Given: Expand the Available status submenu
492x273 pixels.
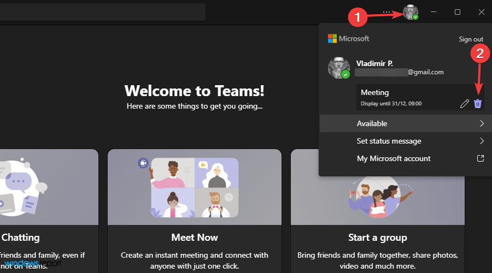Looking at the screenshot, I should point(406,123).
